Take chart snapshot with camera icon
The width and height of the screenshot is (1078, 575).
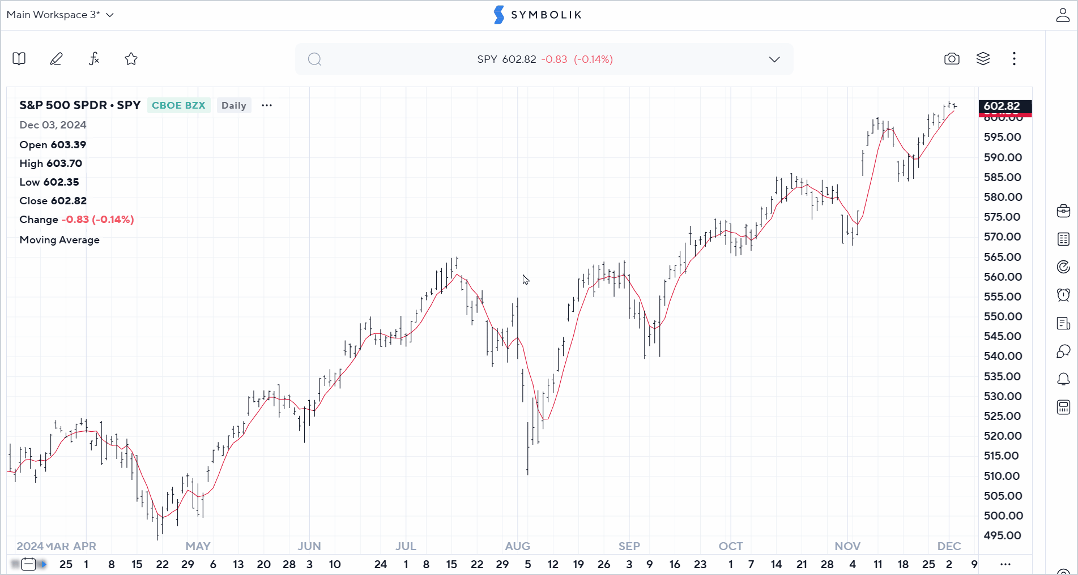[952, 59]
